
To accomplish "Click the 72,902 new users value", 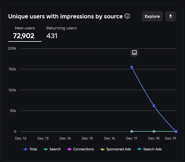I will click(x=24, y=36).
